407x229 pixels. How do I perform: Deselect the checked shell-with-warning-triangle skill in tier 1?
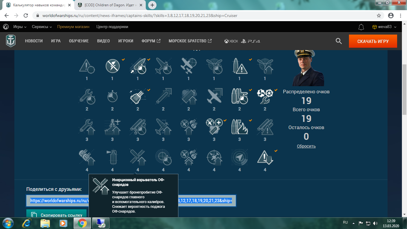coord(239,66)
